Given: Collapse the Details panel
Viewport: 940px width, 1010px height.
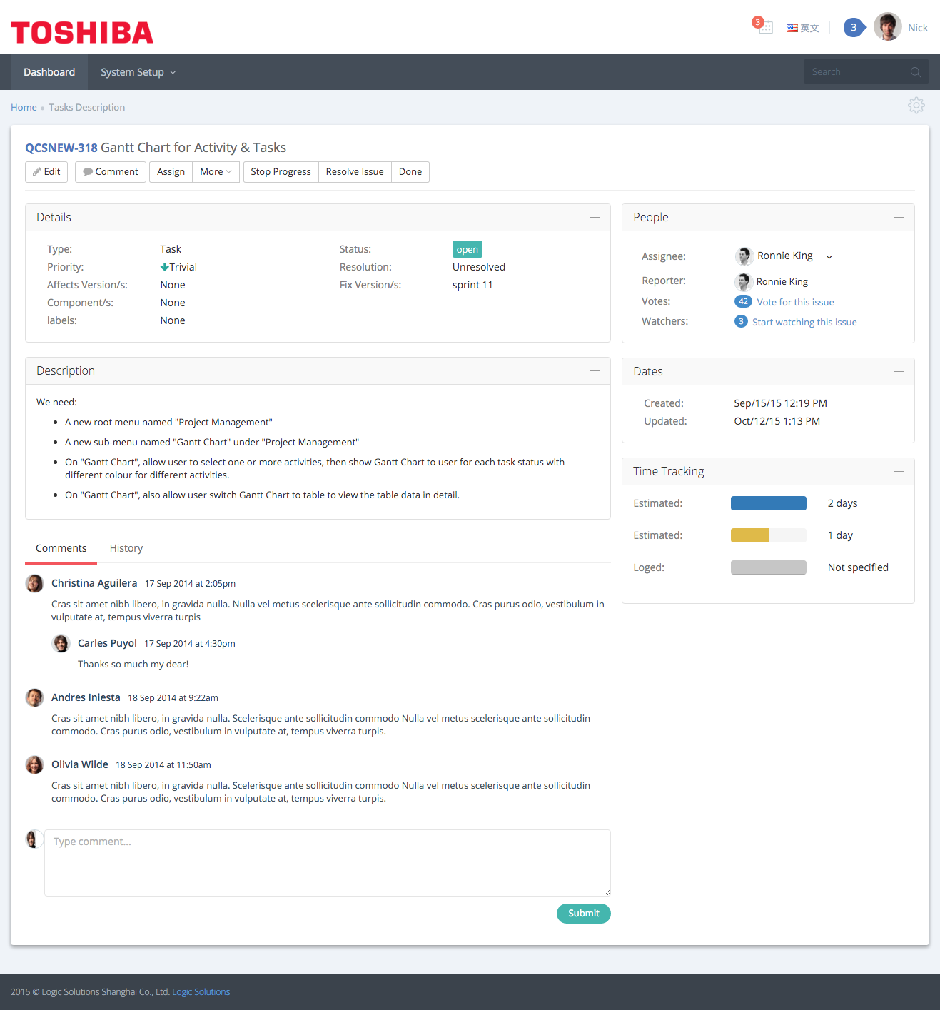Looking at the screenshot, I should [595, 217].
